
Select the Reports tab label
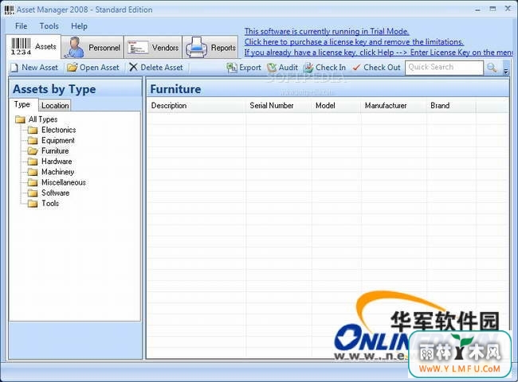[223, 48]
